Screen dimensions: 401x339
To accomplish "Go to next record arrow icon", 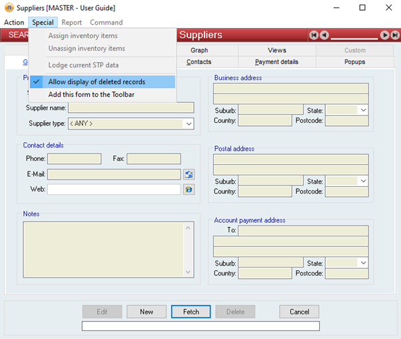I will click(384, 35).
